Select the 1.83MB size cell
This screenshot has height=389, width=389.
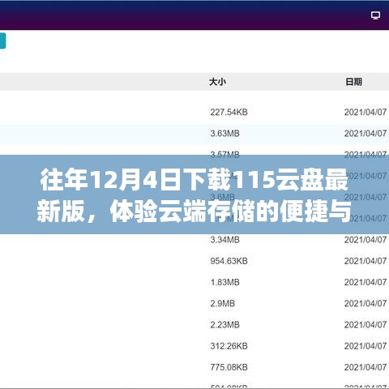pos(224,282)
